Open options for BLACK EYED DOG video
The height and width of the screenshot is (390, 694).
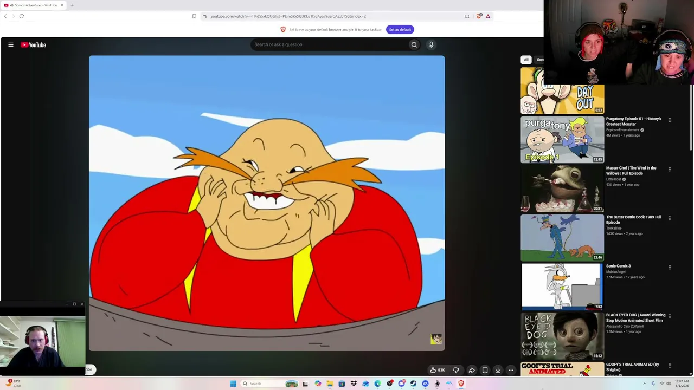[670, 316]
